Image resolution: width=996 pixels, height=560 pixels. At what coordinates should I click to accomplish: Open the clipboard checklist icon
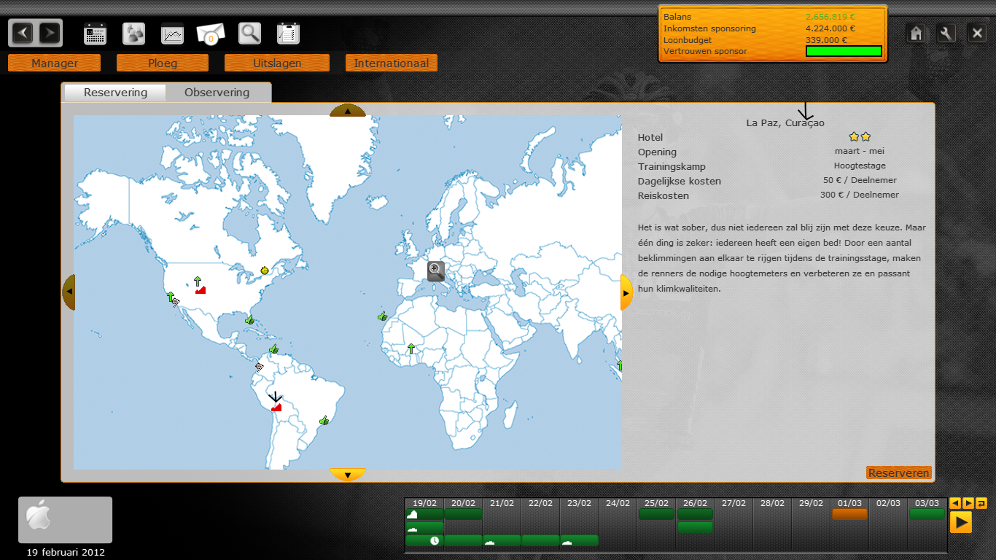[289, 34]
